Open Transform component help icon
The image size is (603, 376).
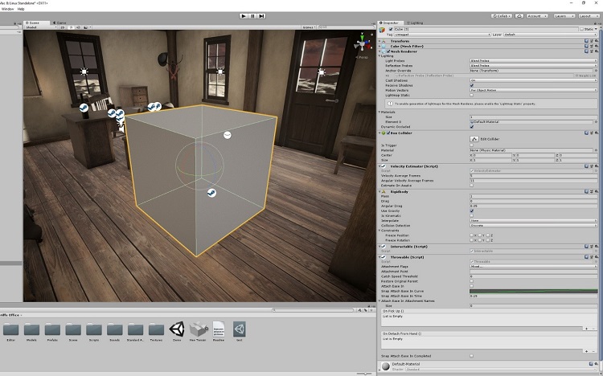pos(587,41)
